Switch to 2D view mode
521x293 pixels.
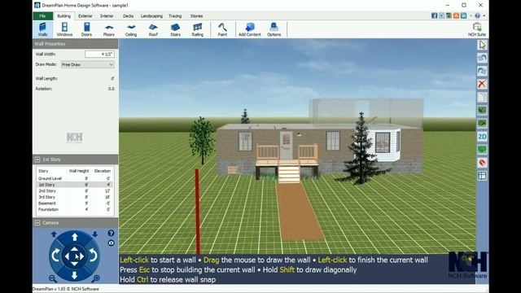(482, 136)
